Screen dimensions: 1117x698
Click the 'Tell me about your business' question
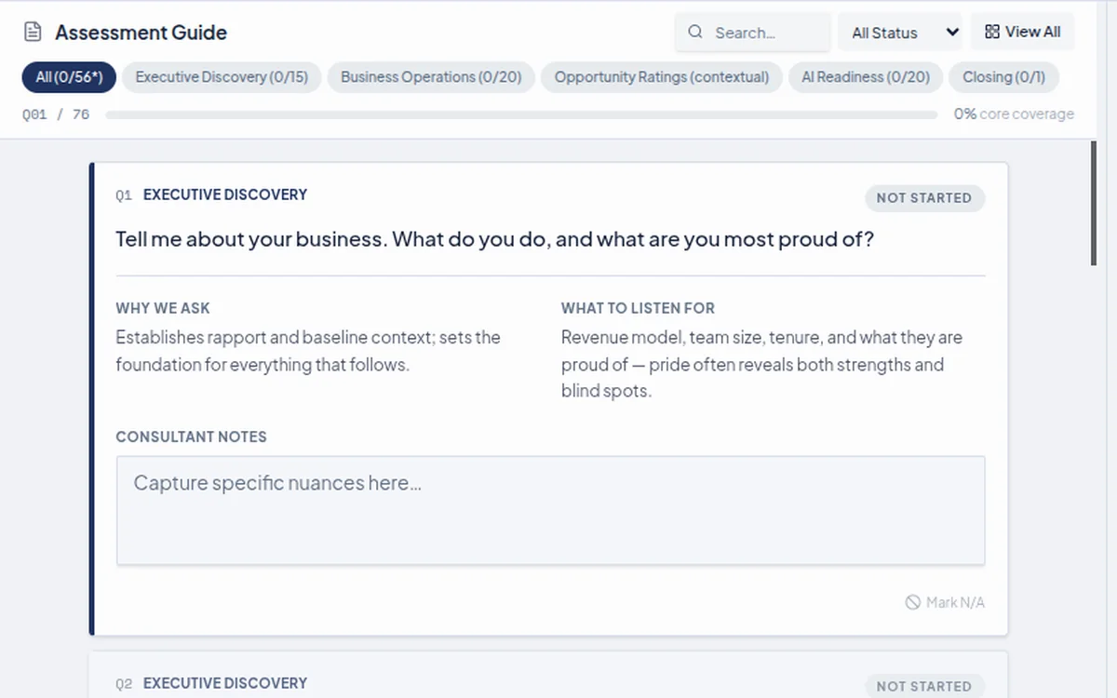(x=494, y=239)
